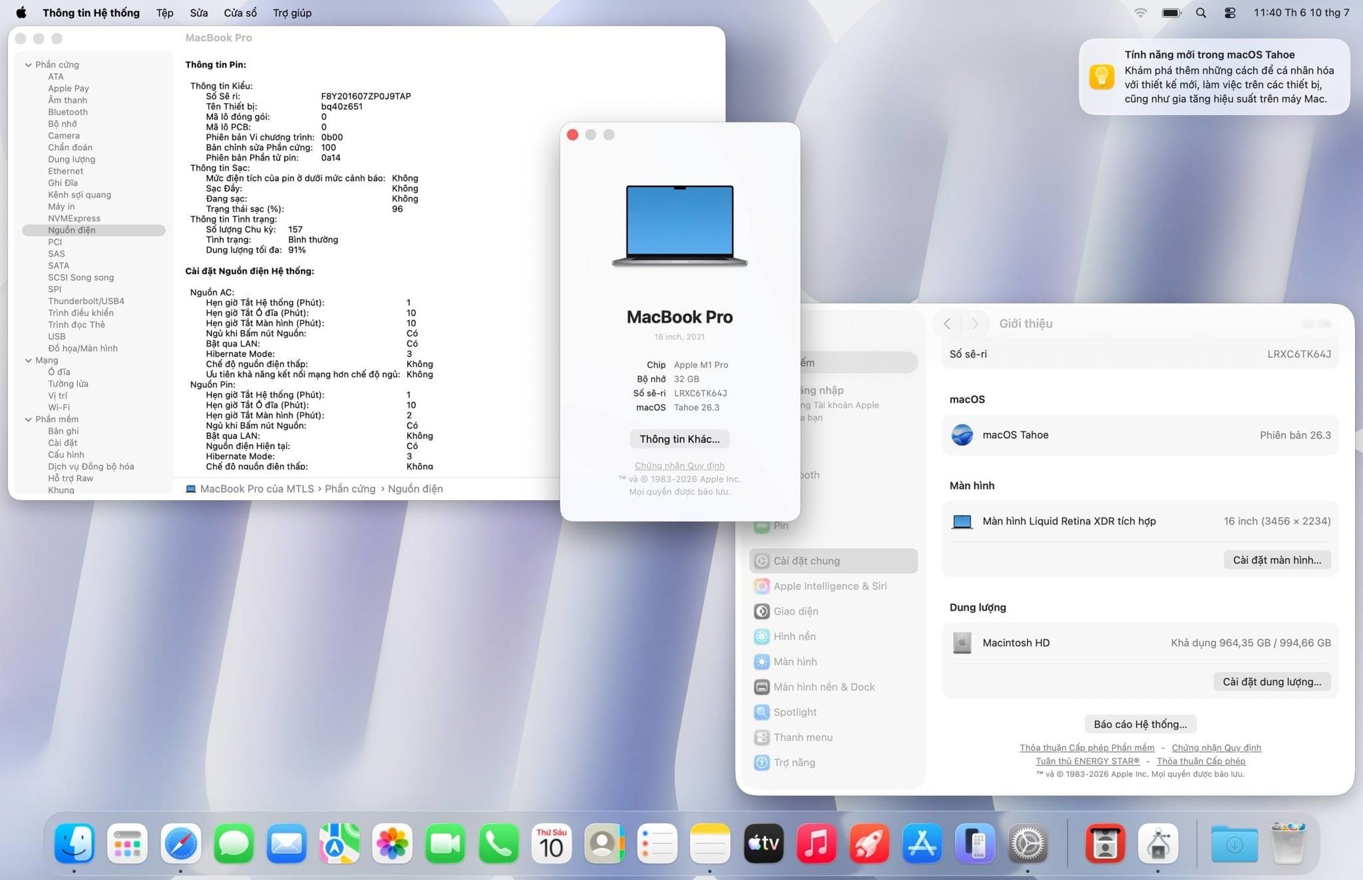Open the Phone app in the Dock
1363x880 pixels.
498,843
